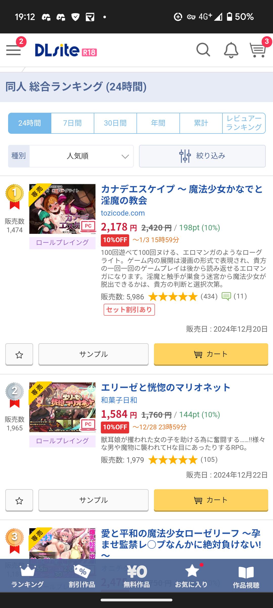Favorite エリーゼと恍惚のマリオネット with star button
Image resolution: width=273 pixels, height=608 pixels.
(19, 500)
